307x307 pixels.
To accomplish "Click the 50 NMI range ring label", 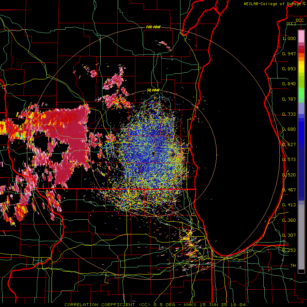I will pos(153,90).
